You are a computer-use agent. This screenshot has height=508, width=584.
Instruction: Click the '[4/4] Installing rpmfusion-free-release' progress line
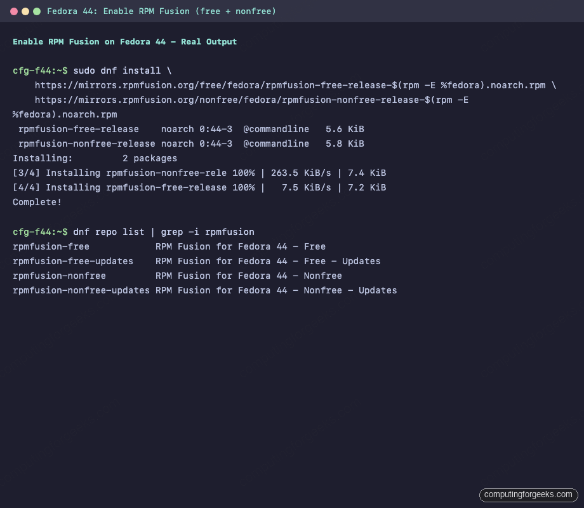(199, 187)
